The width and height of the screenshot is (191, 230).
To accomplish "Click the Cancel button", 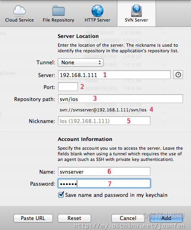I will 128,218.
